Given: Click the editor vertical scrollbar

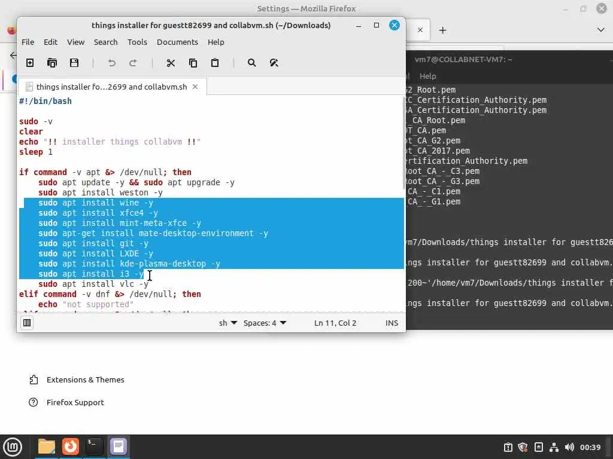Looking at the screenshot, I should 404,142.
